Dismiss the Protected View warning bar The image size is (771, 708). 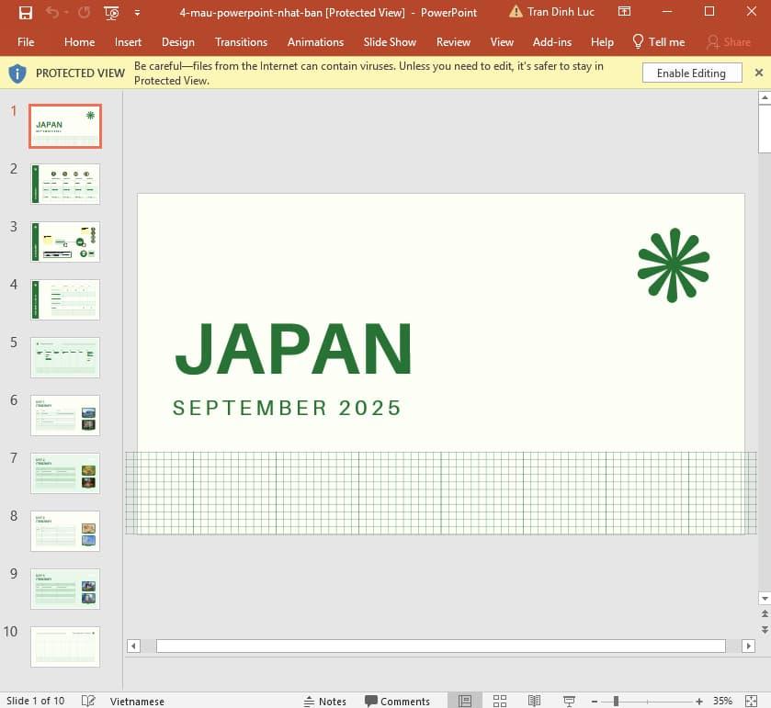click(758, 72)
